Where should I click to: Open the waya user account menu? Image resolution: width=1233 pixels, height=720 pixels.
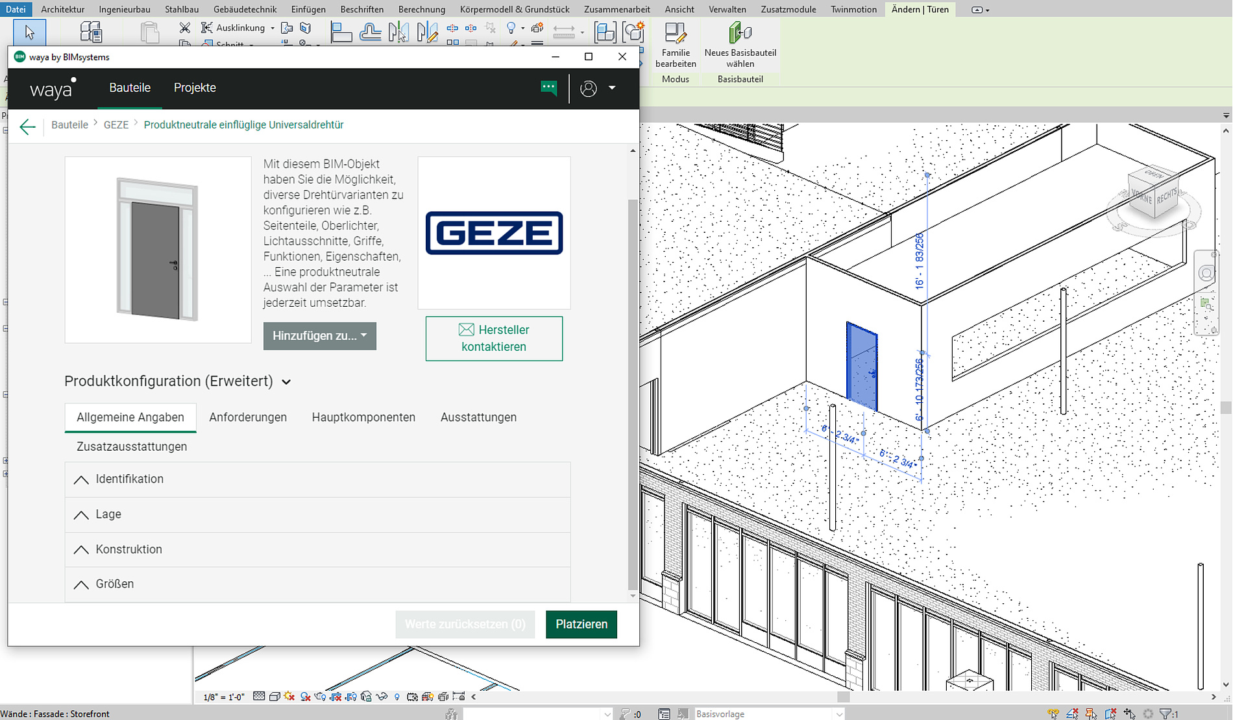tap(598, 88)
